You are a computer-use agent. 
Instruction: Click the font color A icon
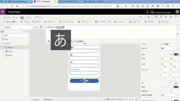point(170,83)
